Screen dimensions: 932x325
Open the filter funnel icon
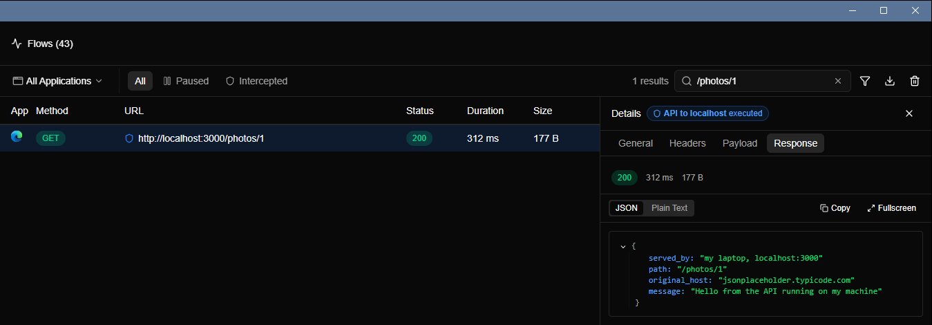(864, 81)
